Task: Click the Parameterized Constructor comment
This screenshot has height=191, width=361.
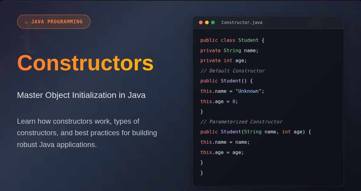Action: pos(241,122)
